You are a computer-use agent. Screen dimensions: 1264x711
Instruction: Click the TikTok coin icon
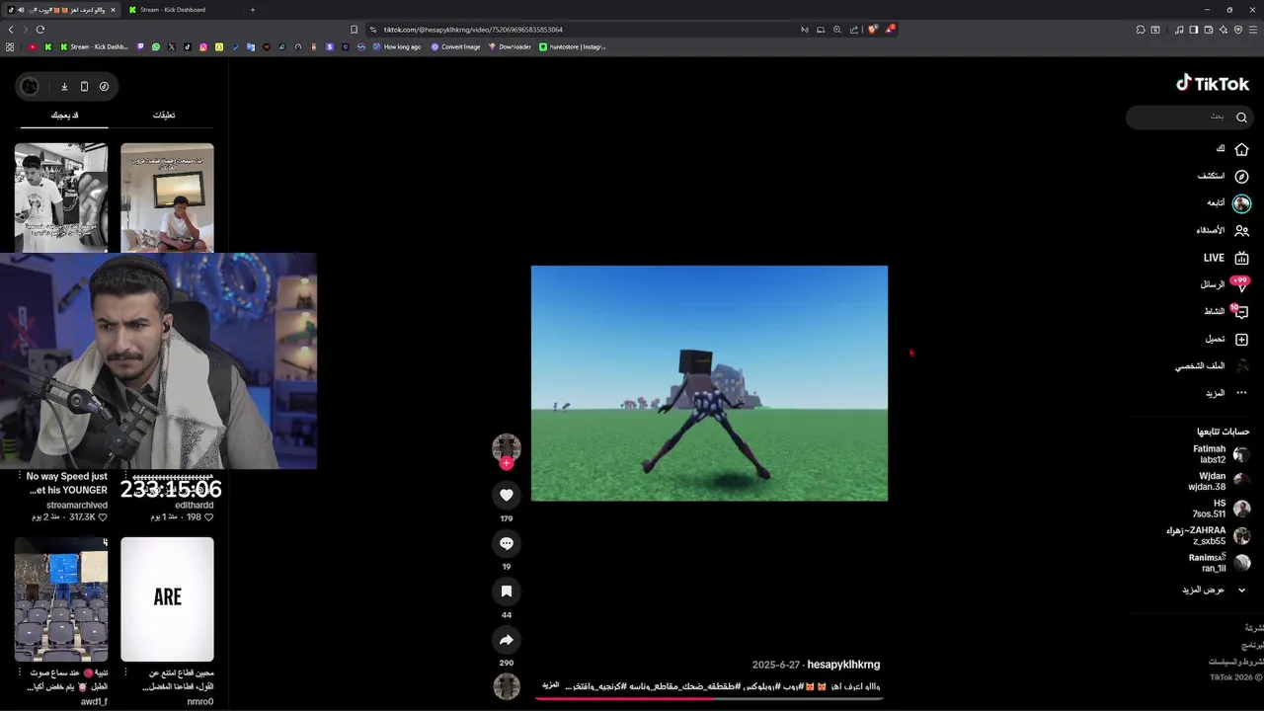104,86
